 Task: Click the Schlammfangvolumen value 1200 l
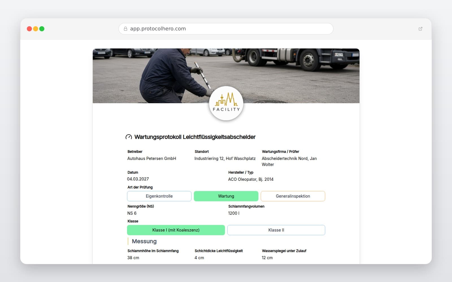click(x=234, y=213)
